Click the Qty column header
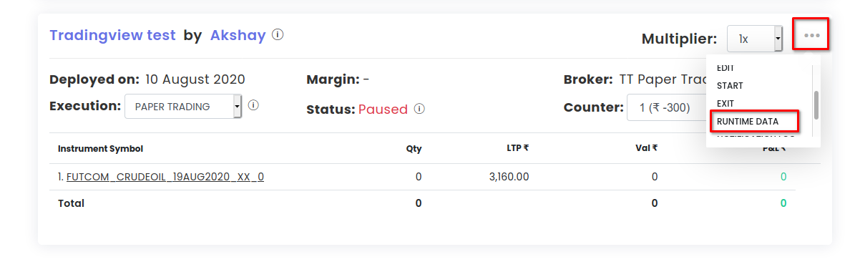This screenshot has width=855, height=262. (x=414, y=148)
